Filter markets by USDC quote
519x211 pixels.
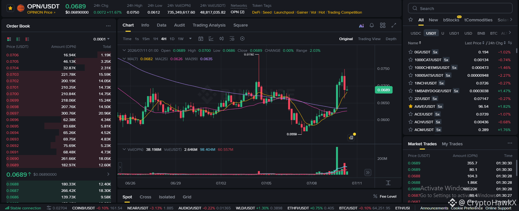[x=416, y=33]
